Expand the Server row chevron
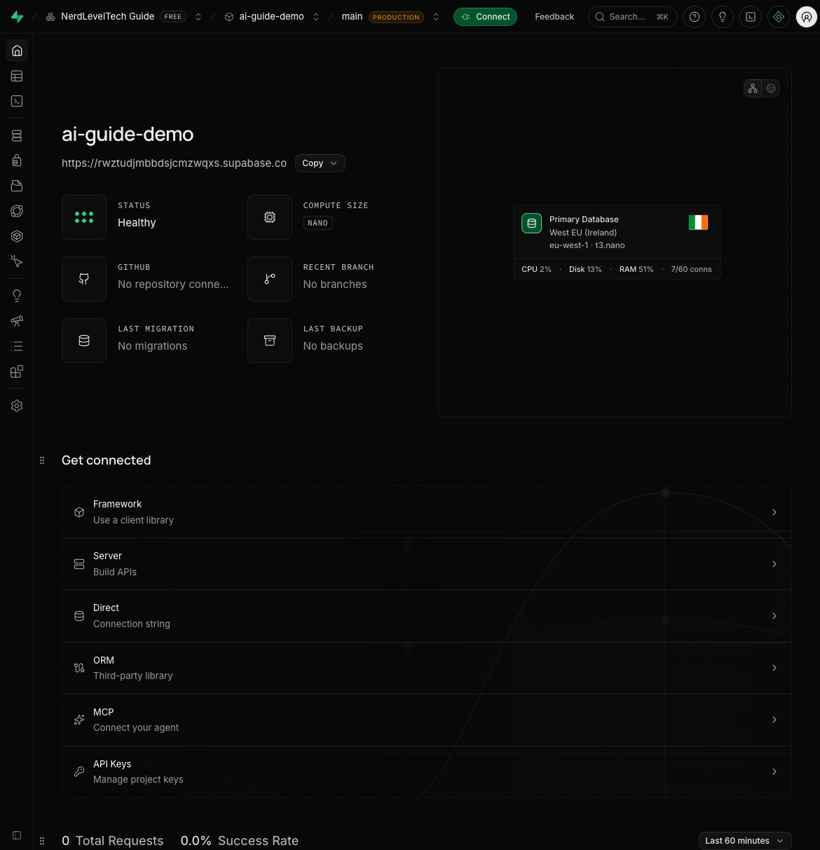Screen dimensions: 820x850 pos(774,564)
